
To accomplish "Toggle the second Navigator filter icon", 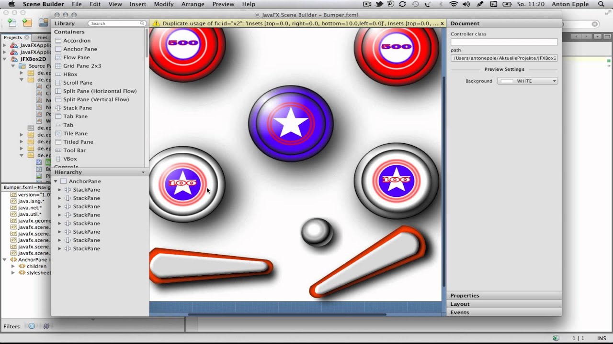I will click(x=46, y=326).
